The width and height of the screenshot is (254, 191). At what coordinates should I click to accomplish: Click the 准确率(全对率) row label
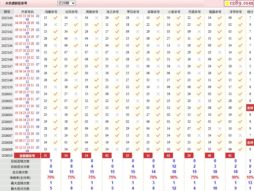(20, 178)
